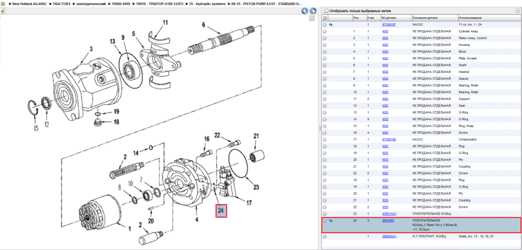Open 08-15 PISTON PUMP ASSY breadcrumb
522x250 pixels.
pos(266,3)
